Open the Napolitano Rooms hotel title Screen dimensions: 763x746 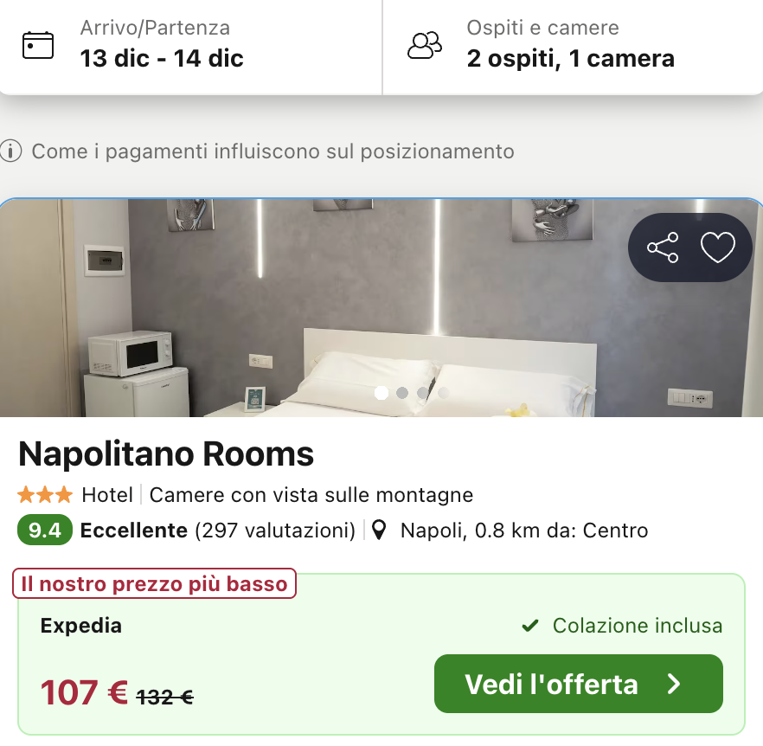click(x=164, y=453)
